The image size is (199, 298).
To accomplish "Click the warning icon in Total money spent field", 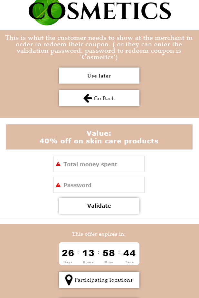I will coord(58,164).
